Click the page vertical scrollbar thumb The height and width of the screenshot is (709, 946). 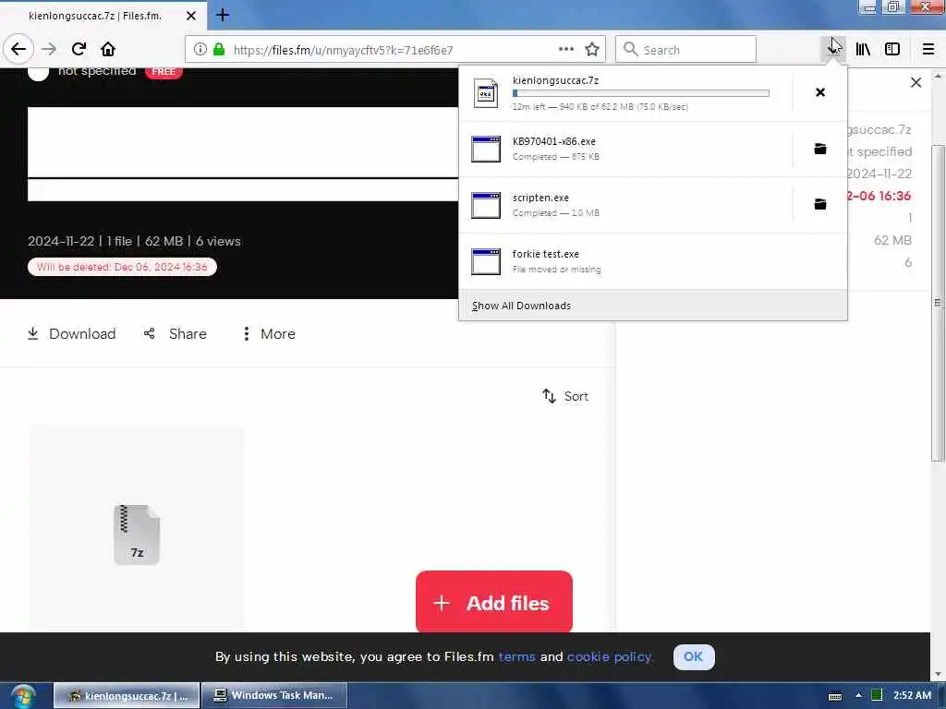coord(938,303)
